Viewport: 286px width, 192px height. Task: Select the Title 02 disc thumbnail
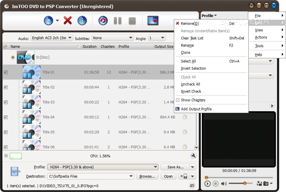pos(32,87)
